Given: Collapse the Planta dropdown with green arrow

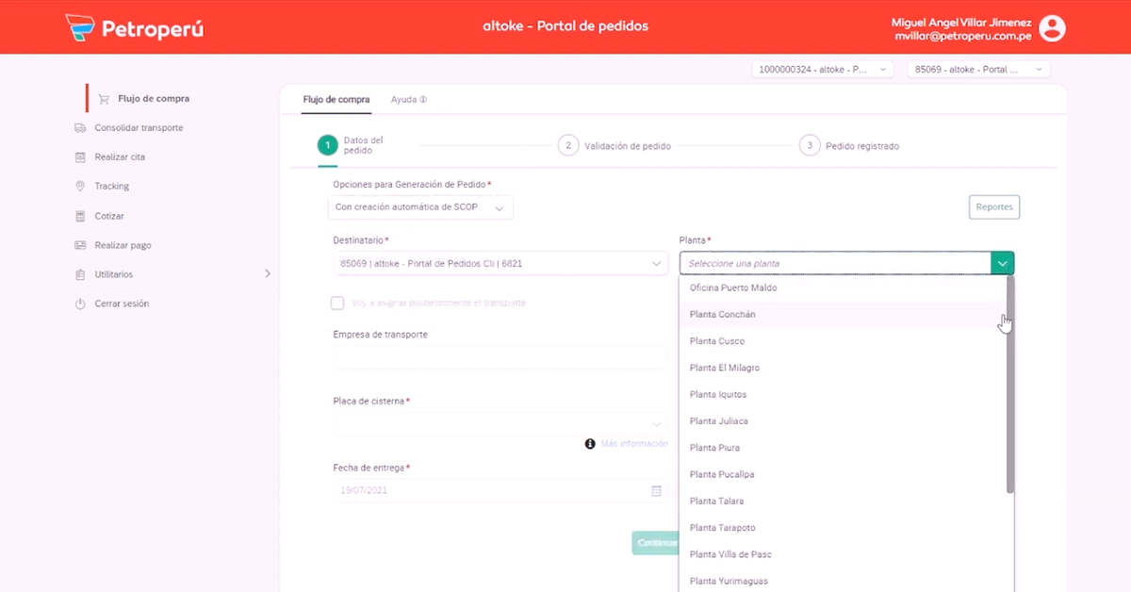Looking at the screenshot, I should 1002,264.
